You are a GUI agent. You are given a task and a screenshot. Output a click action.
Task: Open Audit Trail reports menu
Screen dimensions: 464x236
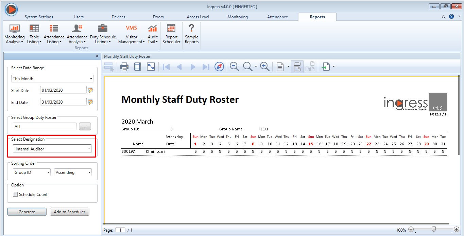click(x=153, y=34)
